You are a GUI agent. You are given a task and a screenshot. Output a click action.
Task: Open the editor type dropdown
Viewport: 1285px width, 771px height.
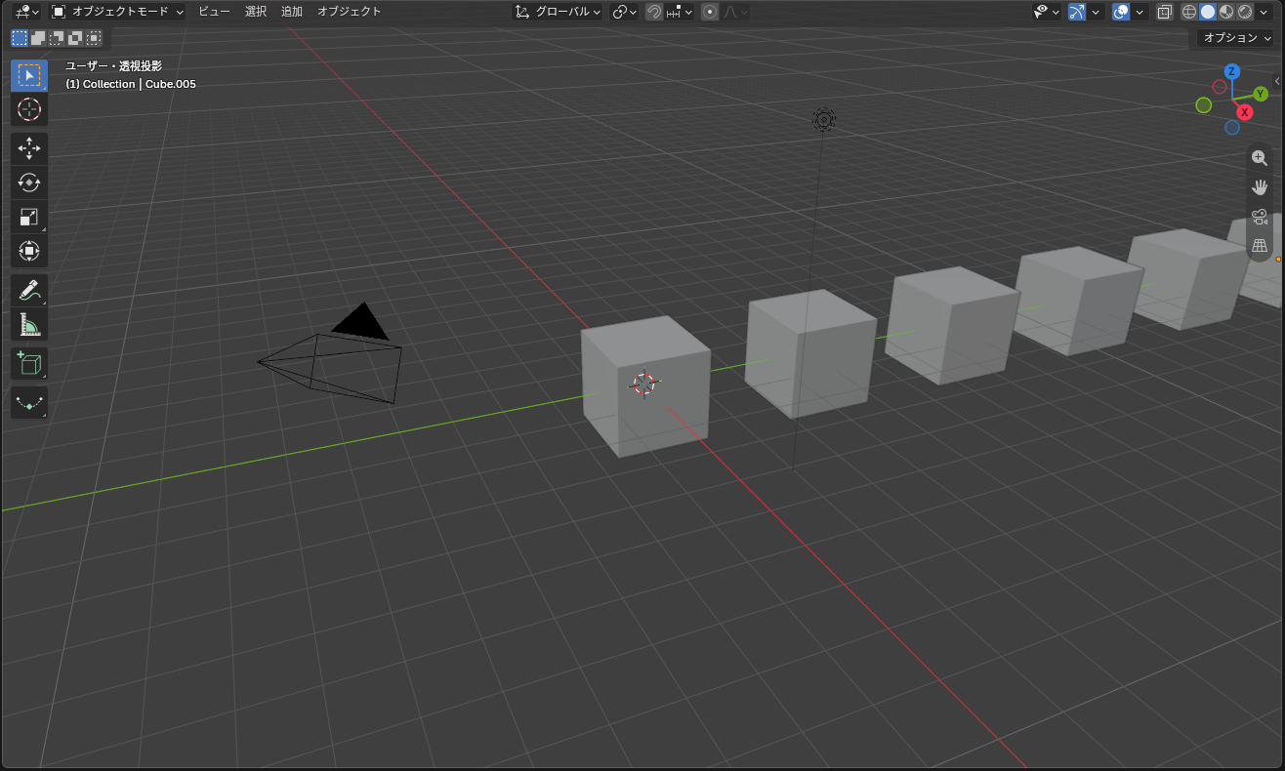pyautogui.click(x=26, y=12)
